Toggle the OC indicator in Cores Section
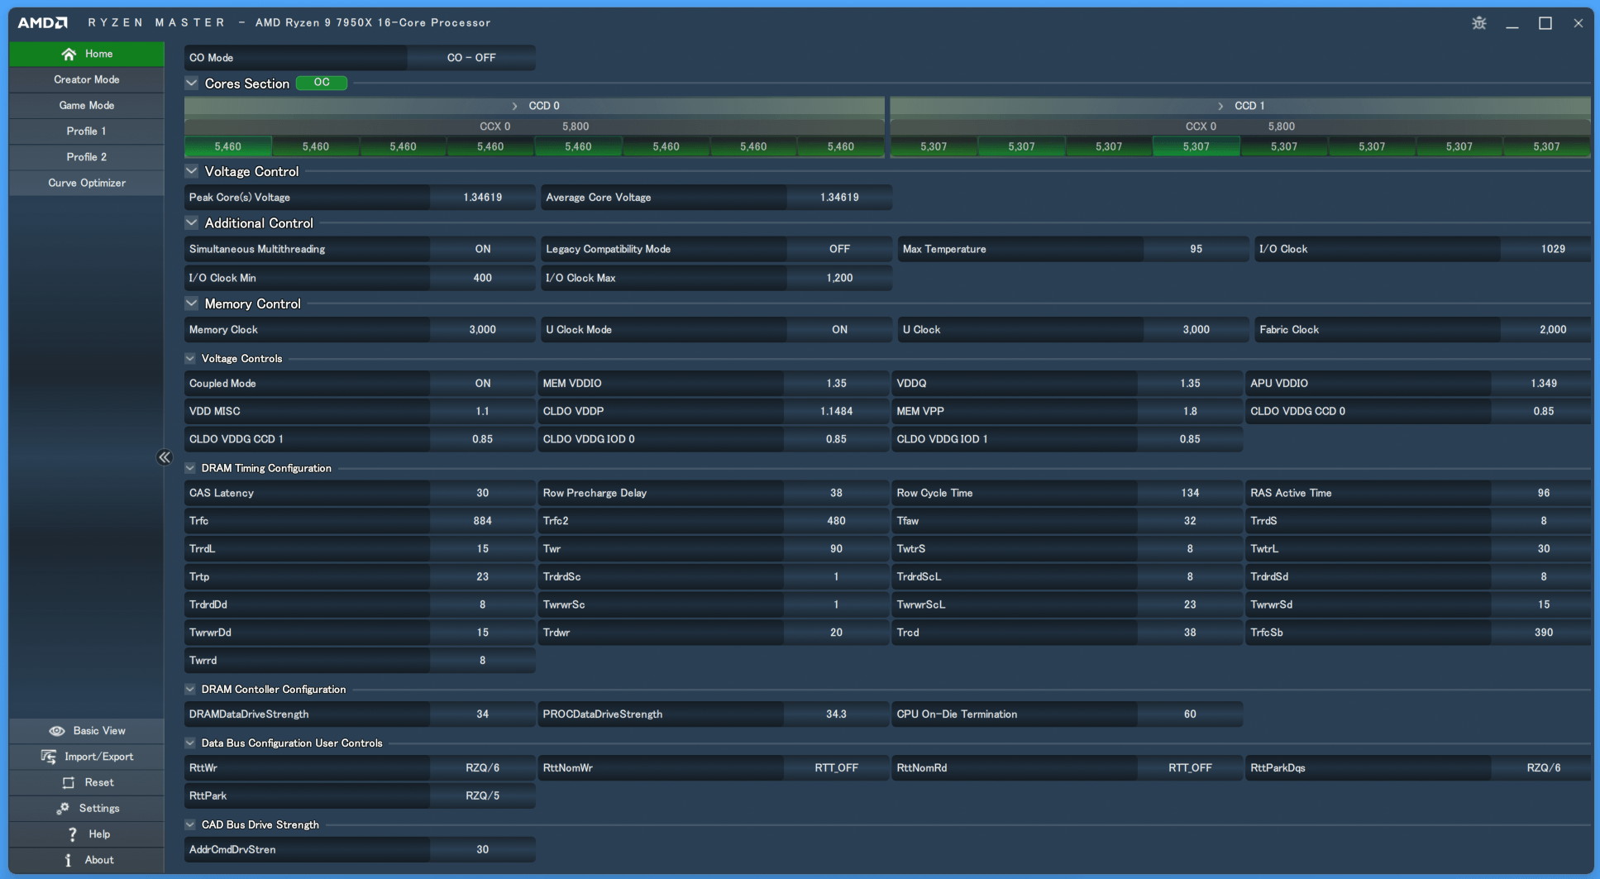The image size is (1600, 879). pyautogui.click(x=322, y=83)
